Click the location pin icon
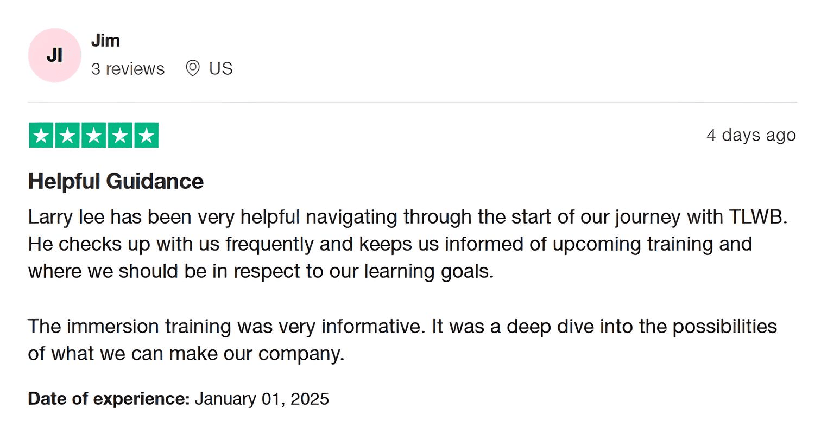 pyautogui.click(x=192, y=68)
